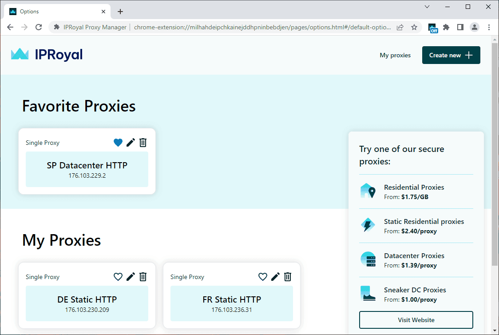Screen dimensions: 499x335
Task: Open Static Residential proxies offer
Action: coord(416,226)
